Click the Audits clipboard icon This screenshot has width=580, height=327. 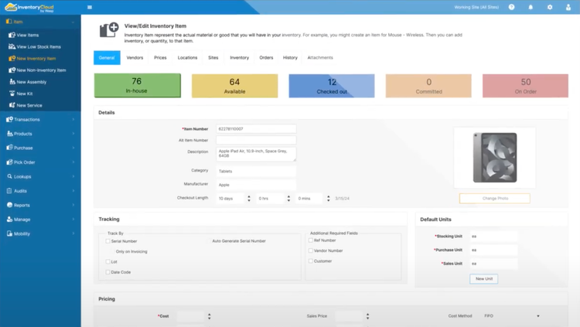(9, 190)
